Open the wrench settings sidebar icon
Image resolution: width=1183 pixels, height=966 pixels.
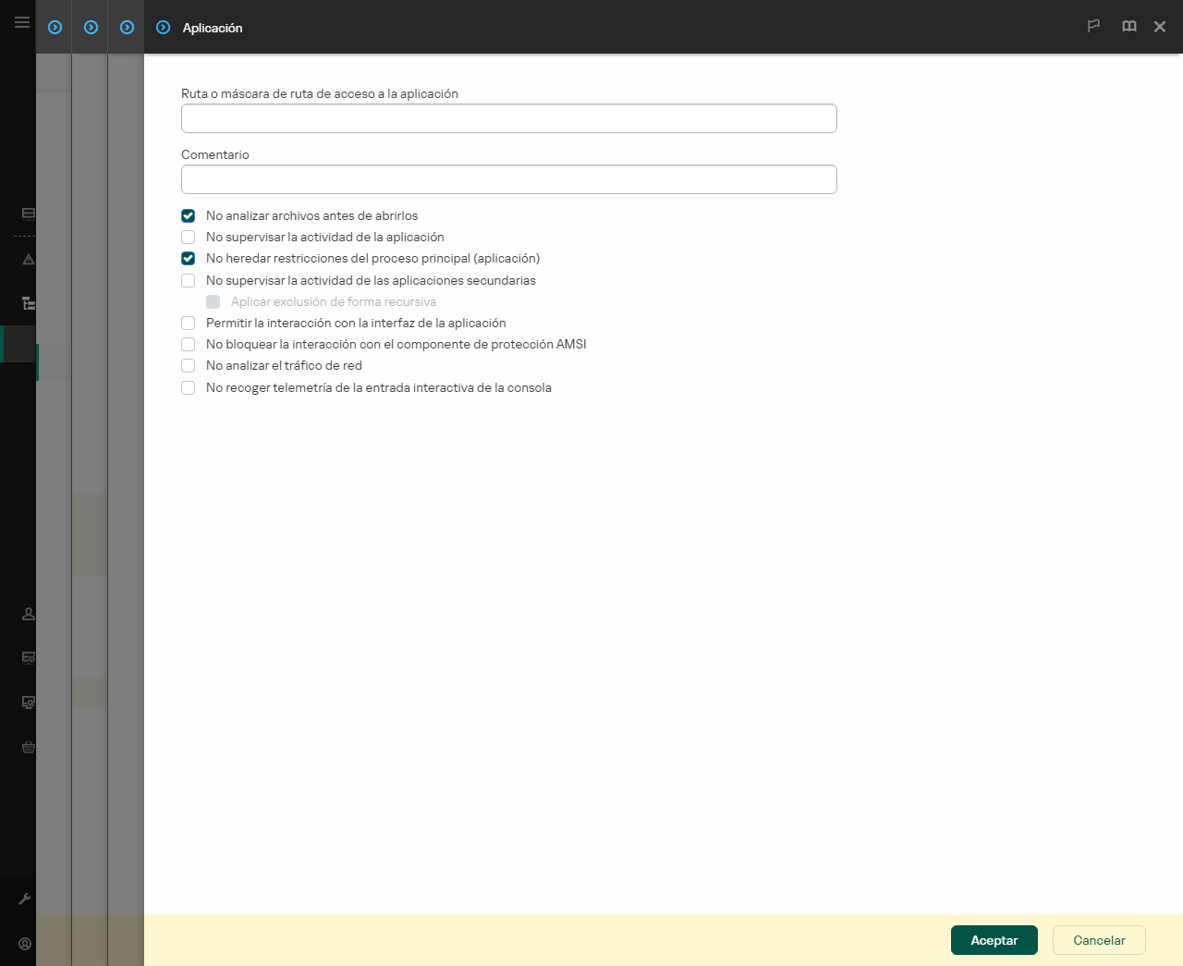[x=25, y=899]
